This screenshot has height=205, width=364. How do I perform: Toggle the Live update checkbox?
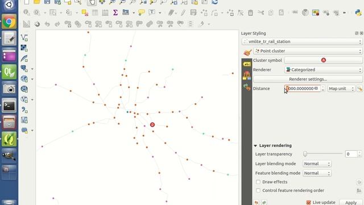pos(308,203)
